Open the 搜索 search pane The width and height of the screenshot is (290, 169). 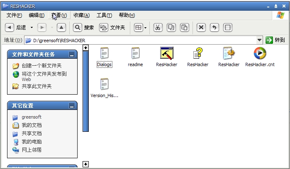coord(83,28)
